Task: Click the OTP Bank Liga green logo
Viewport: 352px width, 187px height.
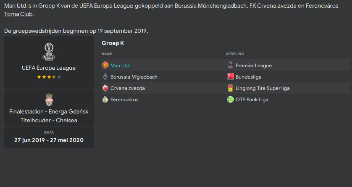Action: click(x=230, y=100)
